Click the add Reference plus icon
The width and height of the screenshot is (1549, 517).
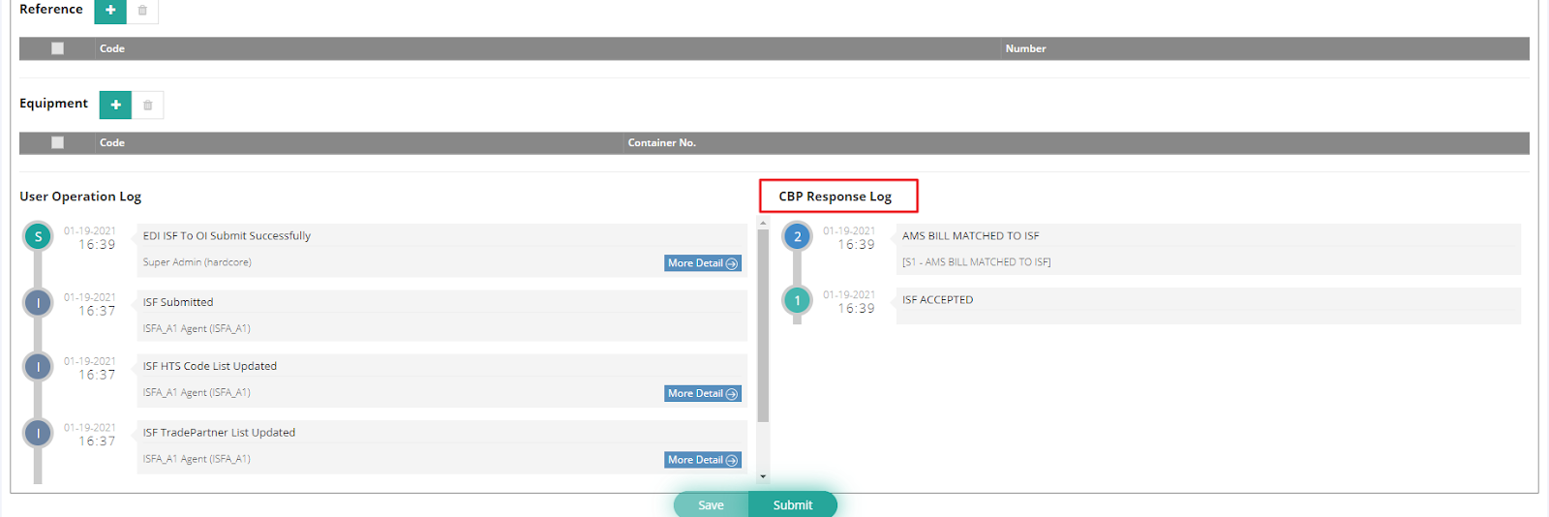tap(110, 11)
